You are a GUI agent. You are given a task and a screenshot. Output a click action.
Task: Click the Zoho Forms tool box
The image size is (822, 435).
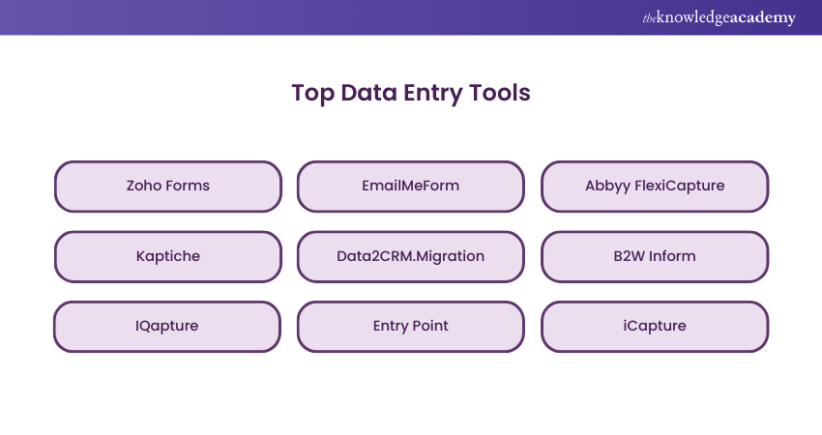(x=167, y=186)
